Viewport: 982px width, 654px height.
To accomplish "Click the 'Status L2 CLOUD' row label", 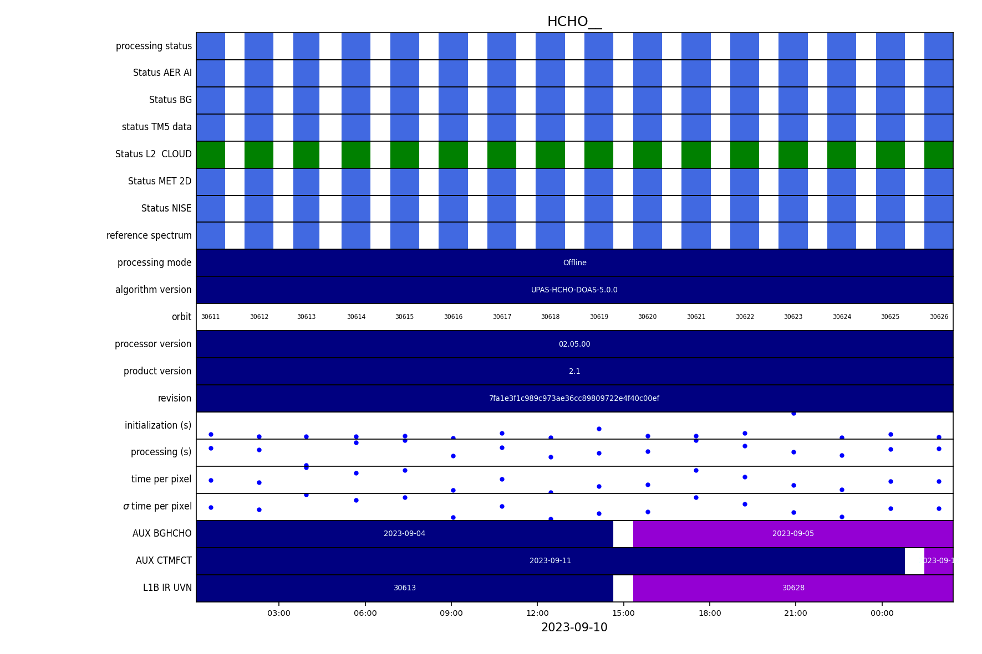I will (x=153, y=154).
